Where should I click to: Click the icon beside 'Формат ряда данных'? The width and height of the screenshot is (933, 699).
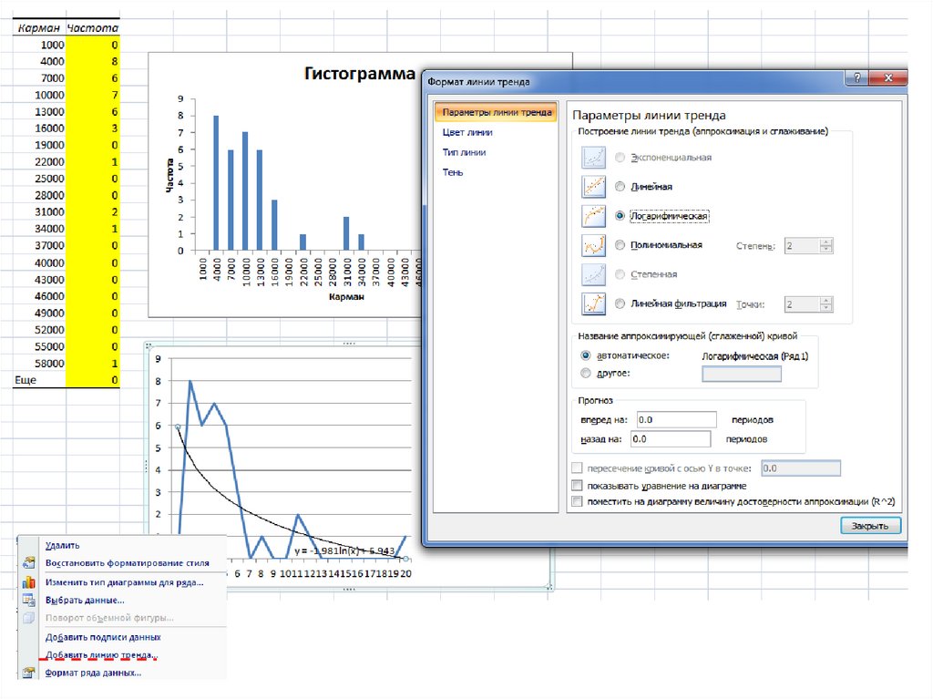click(x=28, y=673)
